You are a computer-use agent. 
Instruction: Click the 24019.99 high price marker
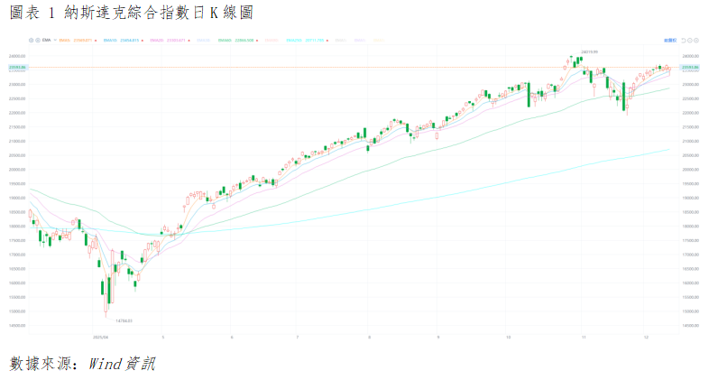tap(590, 52)
